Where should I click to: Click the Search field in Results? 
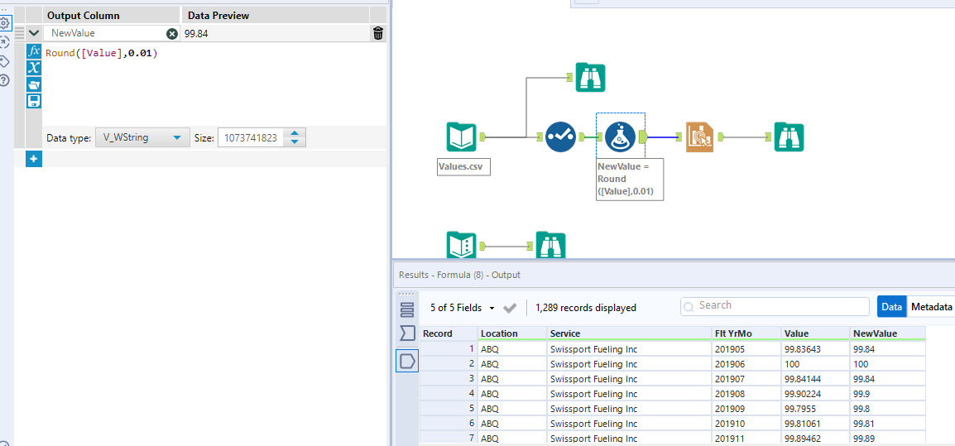(x=775, y=306)
